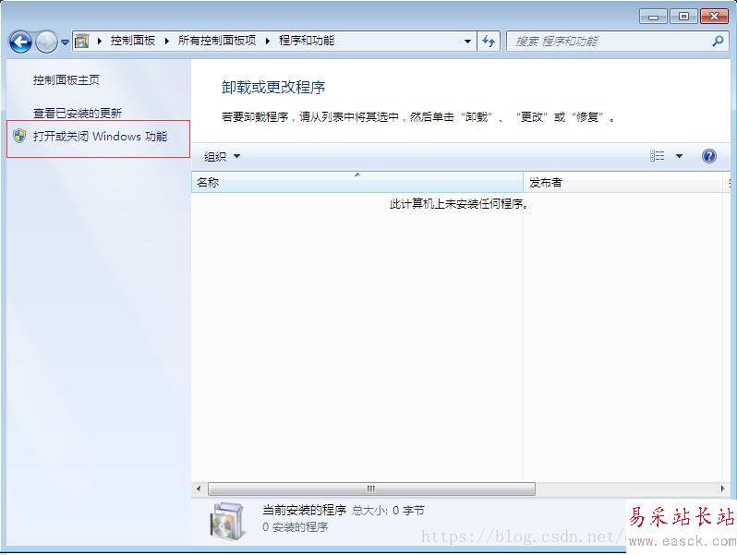
Task: Click the 当前安装的程序 status text
Action: [304, 510]
